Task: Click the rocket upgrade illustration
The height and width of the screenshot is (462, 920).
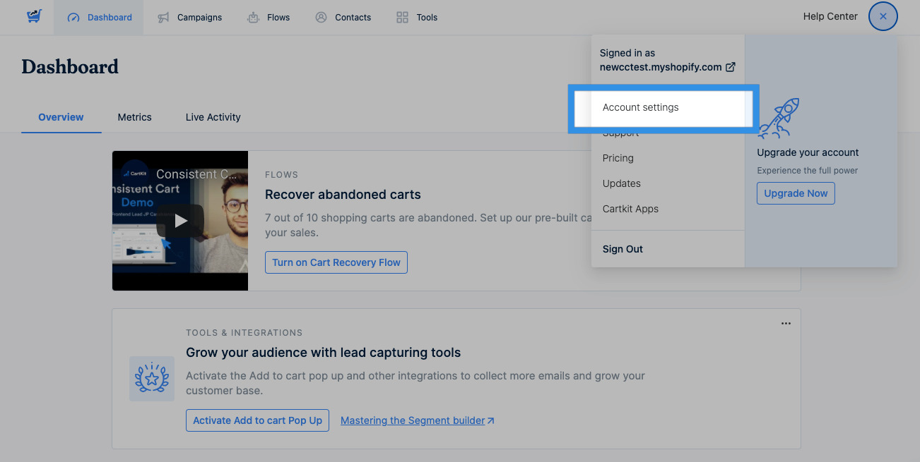Action: [x=778, y=118]
